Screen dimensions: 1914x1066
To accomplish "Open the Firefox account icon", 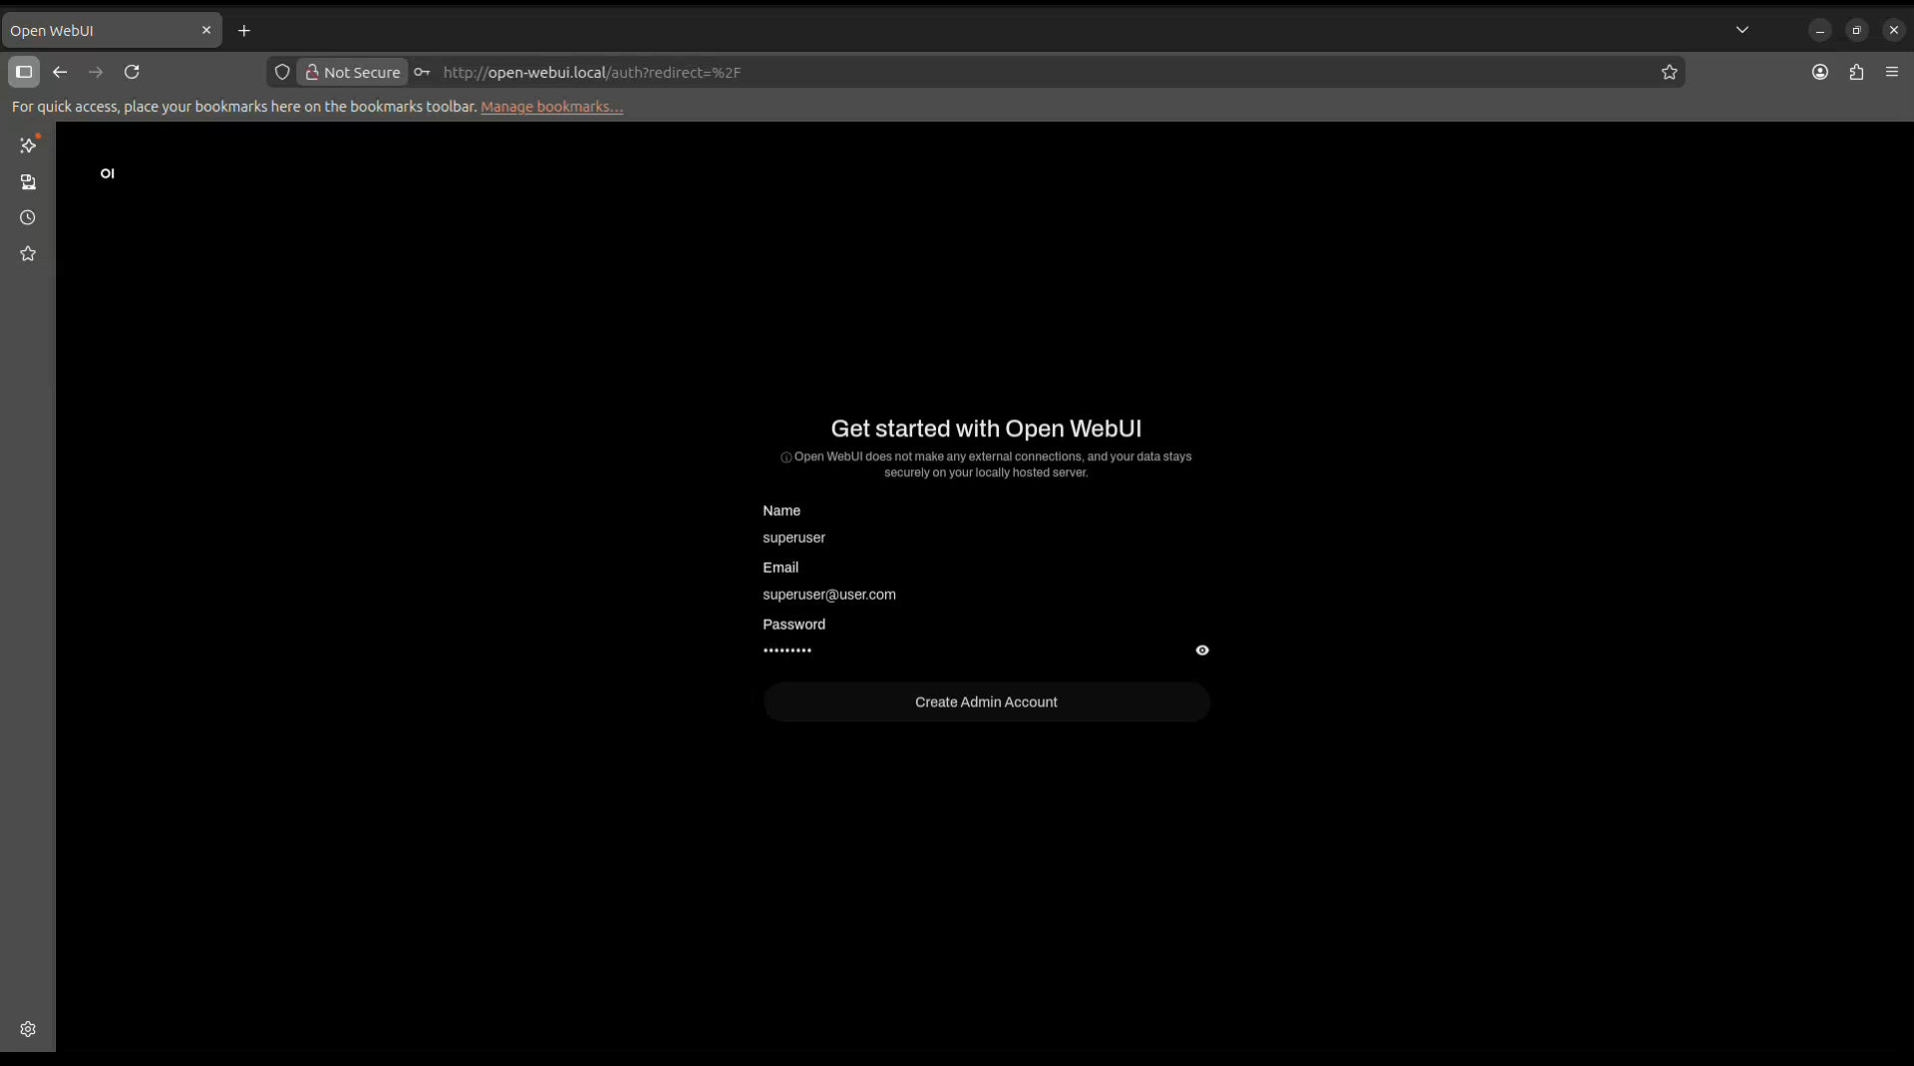I will pyautogui.click(x=1820, y=72).
